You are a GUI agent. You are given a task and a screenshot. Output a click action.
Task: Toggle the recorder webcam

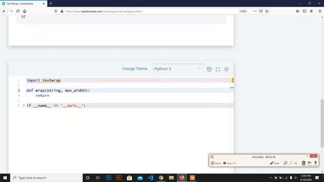303,163
